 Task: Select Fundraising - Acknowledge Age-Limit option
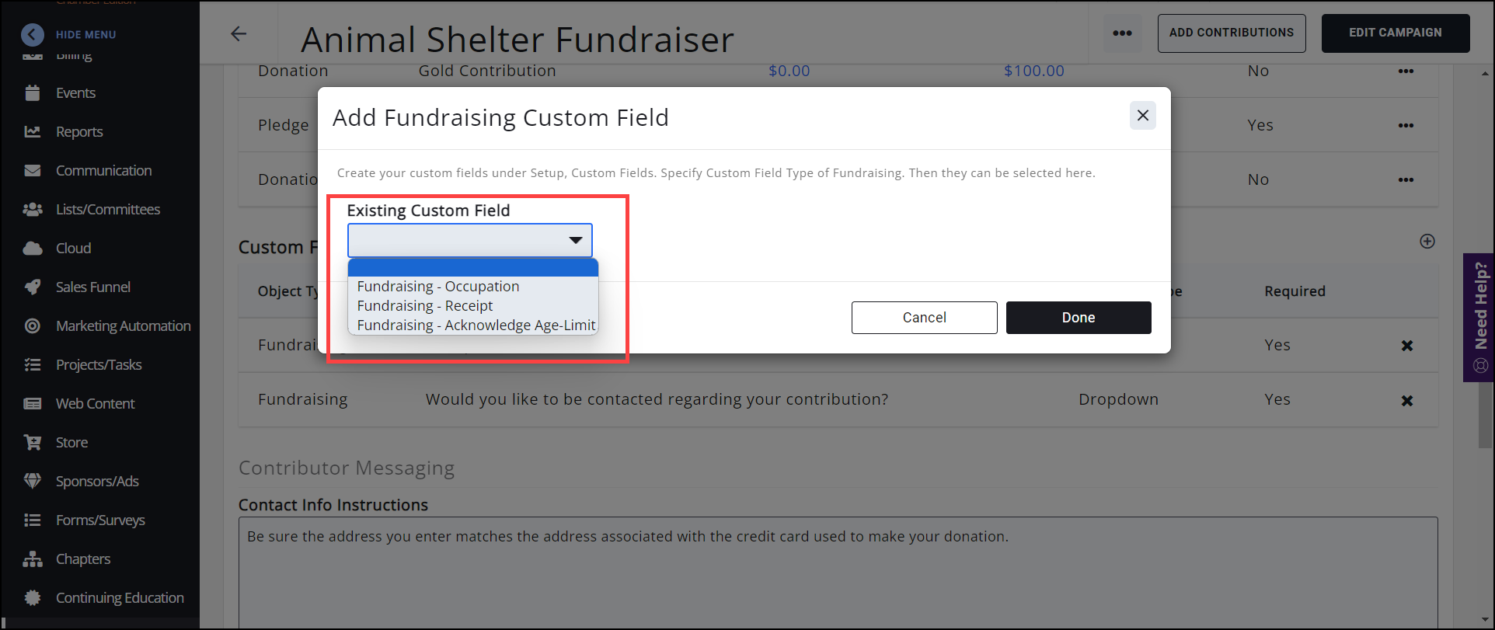(476, 325)
